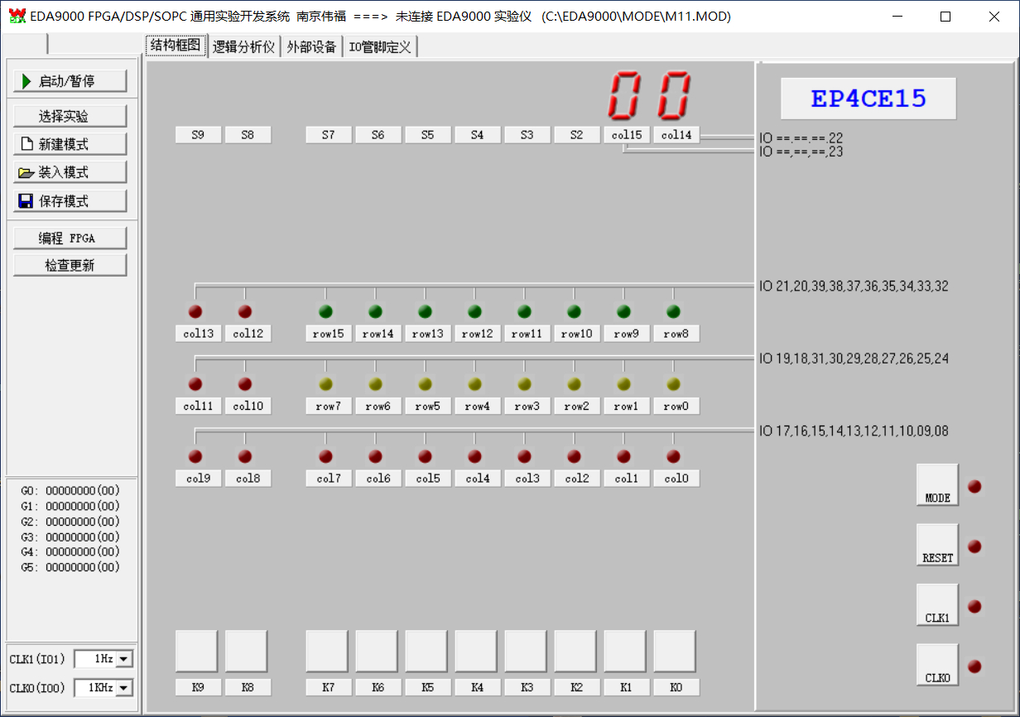
Task: Toggle the K5 key switch
Action: click(x=426, y=652)
